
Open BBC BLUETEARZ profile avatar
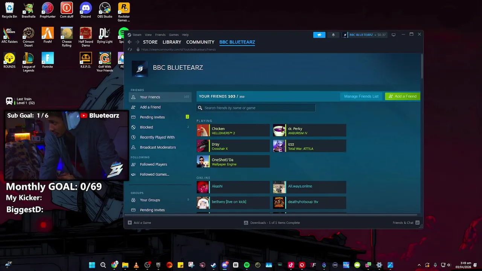(x=140, y=69)
